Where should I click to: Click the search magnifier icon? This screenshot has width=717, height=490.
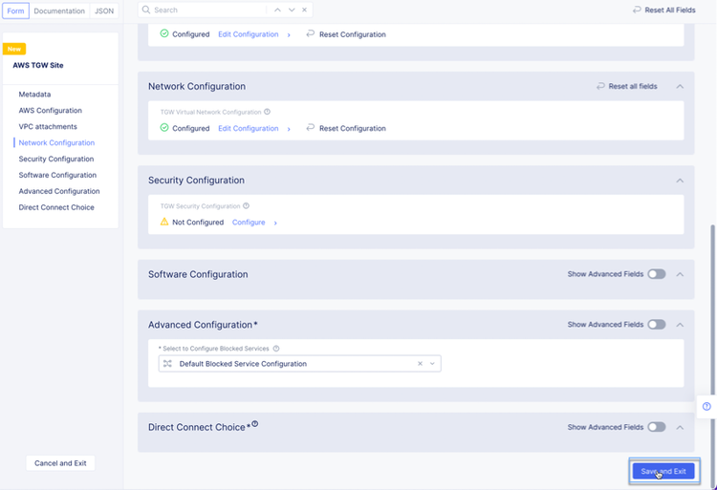point(146,10)
